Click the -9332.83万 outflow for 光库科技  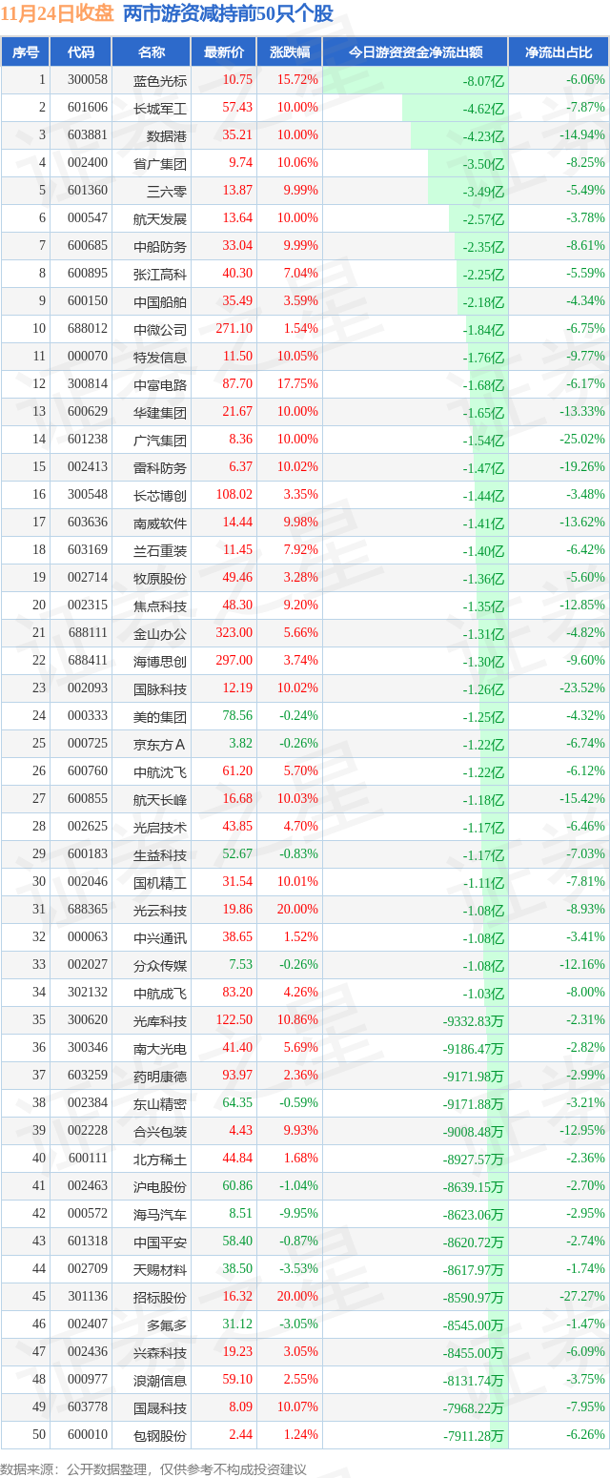(474, 1020)
